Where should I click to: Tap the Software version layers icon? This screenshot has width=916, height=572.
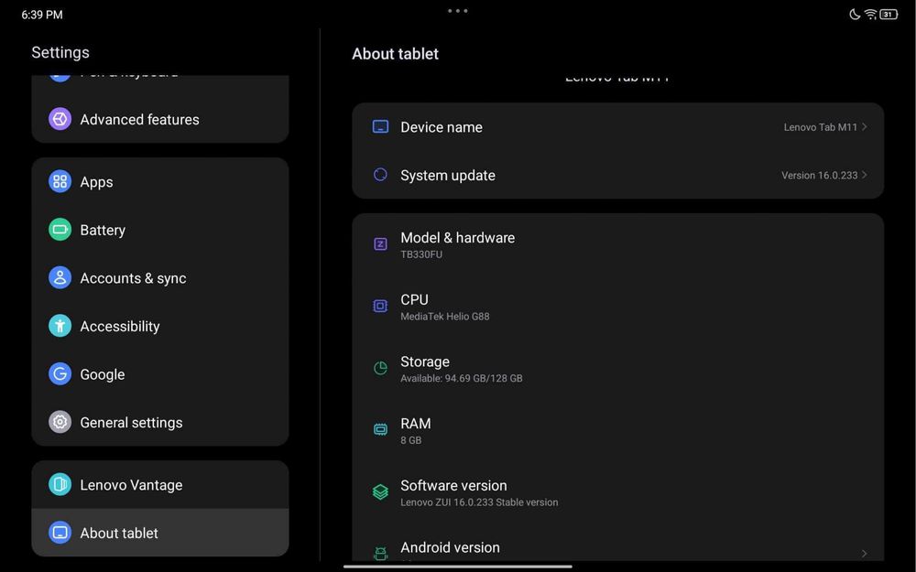[x=380, y=492]
